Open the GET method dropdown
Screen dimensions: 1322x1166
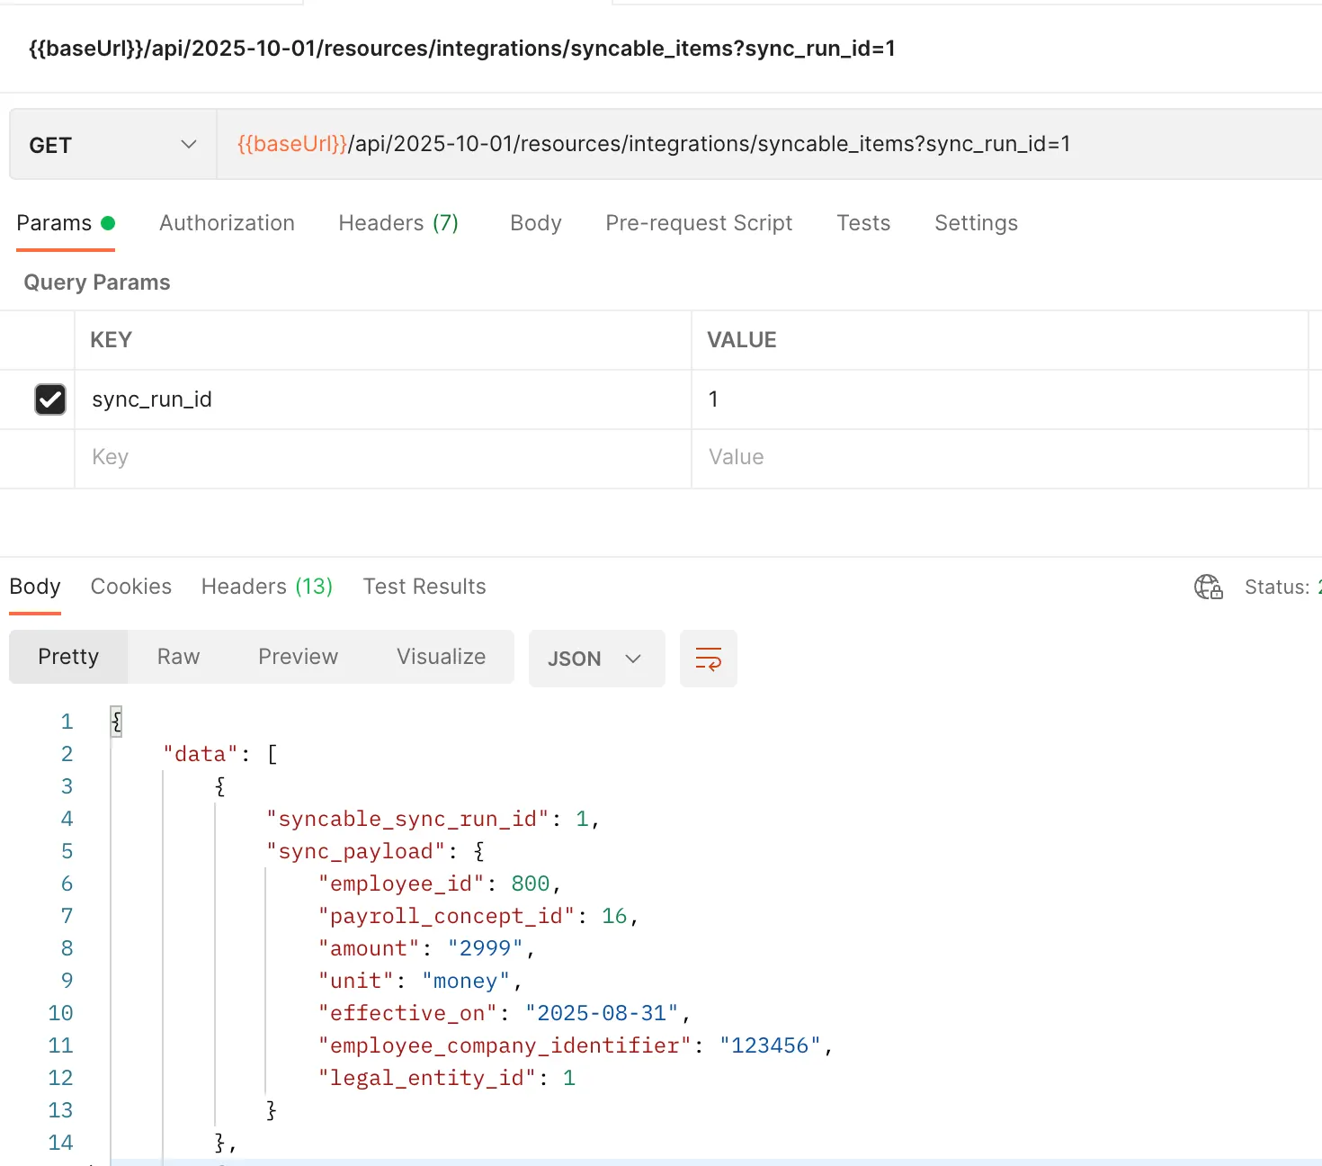point(113,145)
